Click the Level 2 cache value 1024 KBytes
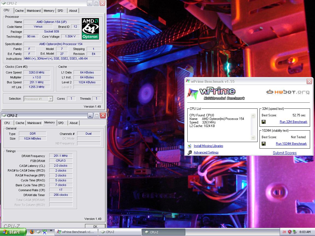Image resolution: width=315 pixels, height=236 pixels. (x=87, y=82)
